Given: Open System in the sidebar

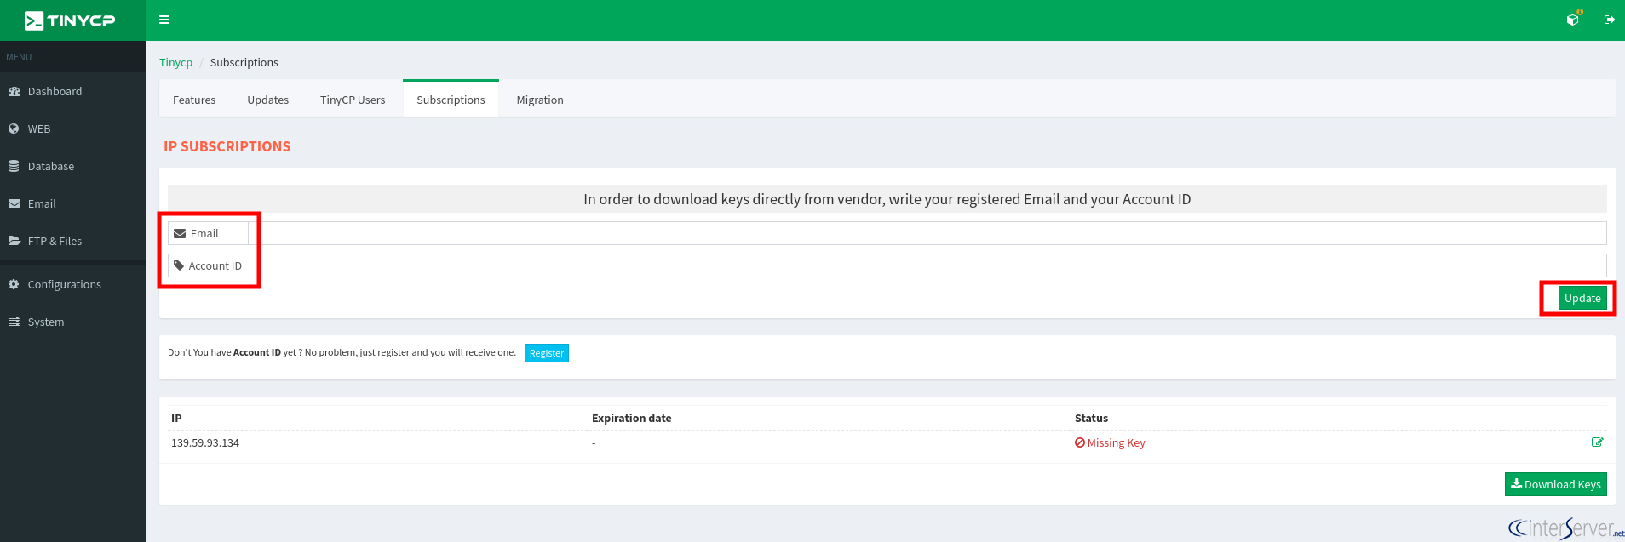Looking at the screenshot, I should pyautogui.click(x=73, y=322).
